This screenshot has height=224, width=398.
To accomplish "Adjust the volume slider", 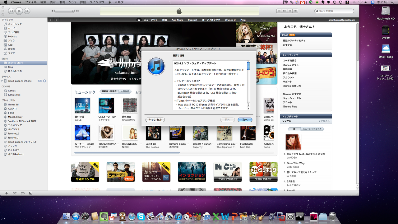I will click(x=65, y=11).
